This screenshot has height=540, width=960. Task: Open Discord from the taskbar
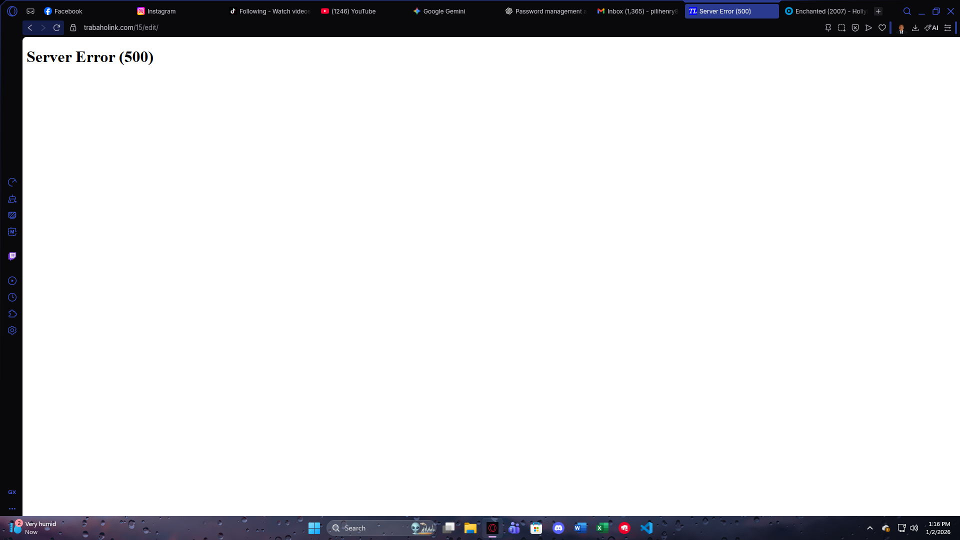pyautogui.click(x=558, y=528)
